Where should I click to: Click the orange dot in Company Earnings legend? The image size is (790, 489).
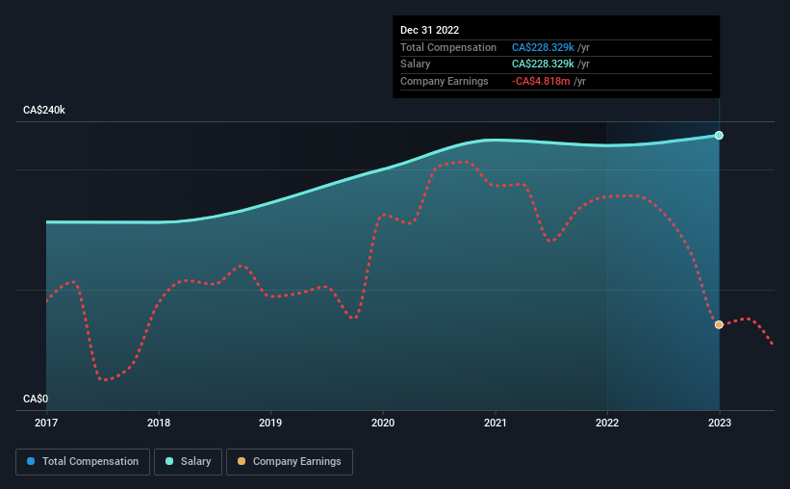pos(242,461)
